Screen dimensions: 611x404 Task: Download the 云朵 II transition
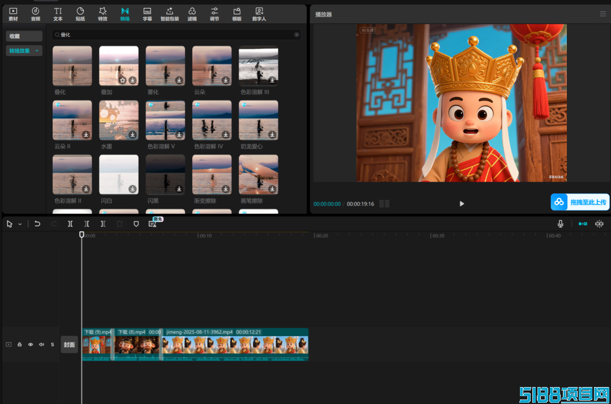[86, 135]
